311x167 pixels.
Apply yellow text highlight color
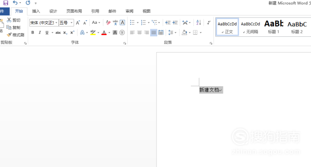point(93,32)
